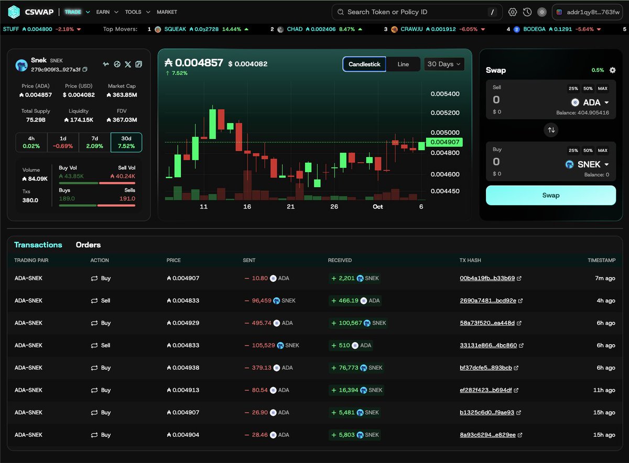Image resolution: width=629 pixels, height=463 pixels.
Task: Open tx 2690a7481...bcd92e external link icon
Action: (520, 301)
